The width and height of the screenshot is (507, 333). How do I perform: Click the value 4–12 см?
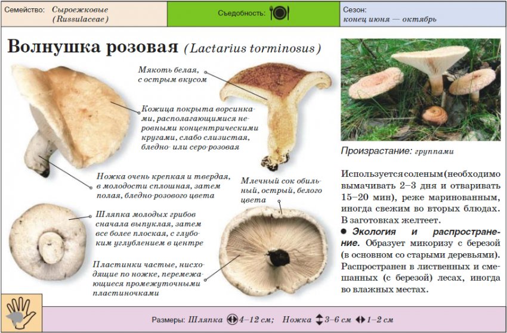coord(256,320)
